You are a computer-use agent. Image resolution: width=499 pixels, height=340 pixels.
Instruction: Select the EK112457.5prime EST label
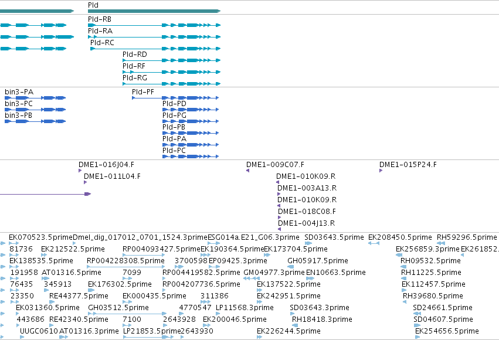(x=433, y=285)
